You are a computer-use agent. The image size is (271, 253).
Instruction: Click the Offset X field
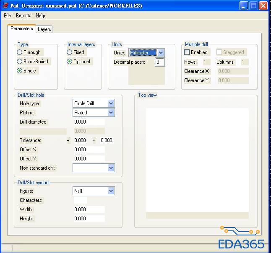(89, 150)
